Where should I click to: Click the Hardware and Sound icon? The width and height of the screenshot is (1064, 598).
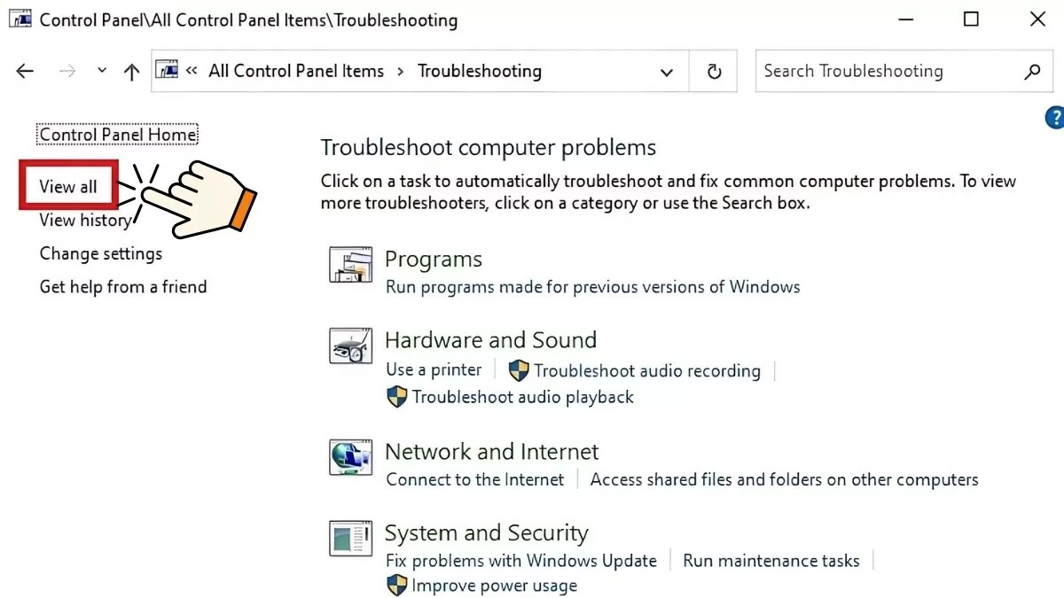click(x=351, y=346)
